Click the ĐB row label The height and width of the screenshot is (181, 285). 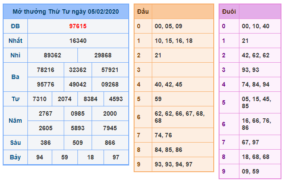point(15,26)
